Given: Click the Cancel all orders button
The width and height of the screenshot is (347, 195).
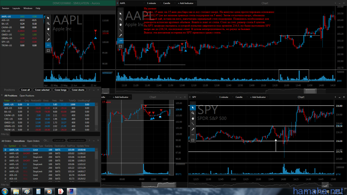Looking at the screenshot, I should tap(59, 140).
